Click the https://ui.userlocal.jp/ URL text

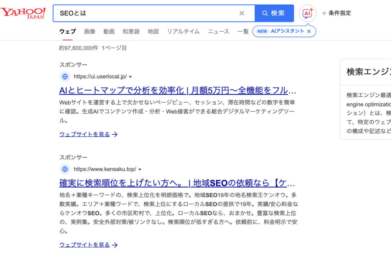coord(100,77)
